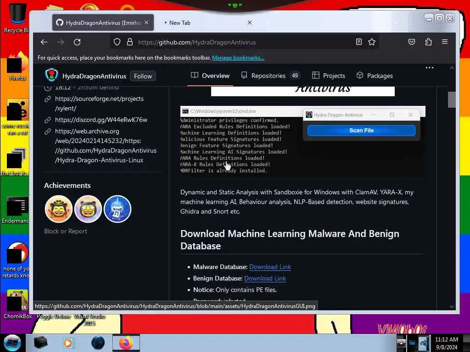The height and width of the screenshot is (352, 470).
Task: Select the Recycle Bin desktop icon
Action: [17, 18]
